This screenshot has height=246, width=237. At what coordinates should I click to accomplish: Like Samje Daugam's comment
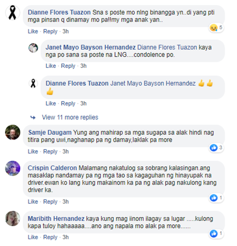pyautogui.click(x=33, y=151)
